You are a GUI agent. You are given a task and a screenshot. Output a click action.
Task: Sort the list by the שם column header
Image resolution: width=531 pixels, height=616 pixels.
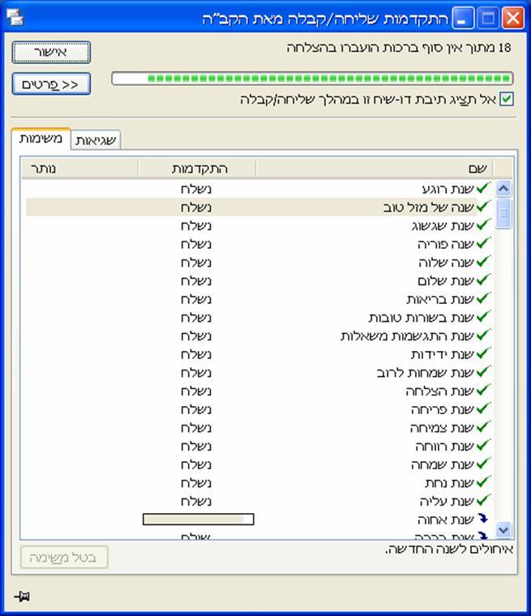[x=374, y=169]
